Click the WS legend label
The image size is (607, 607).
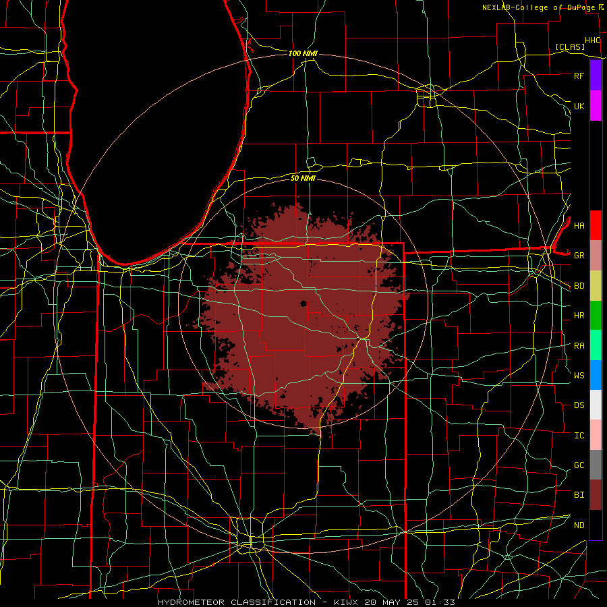point(579,376)
